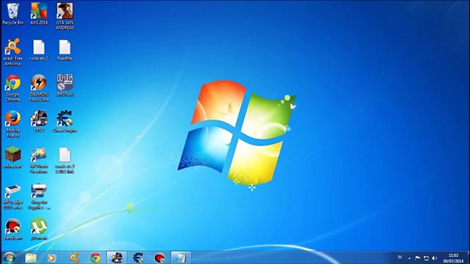The image size is (470, 264).
Task: Click the IN input language indicator
Action: point(399,257)
